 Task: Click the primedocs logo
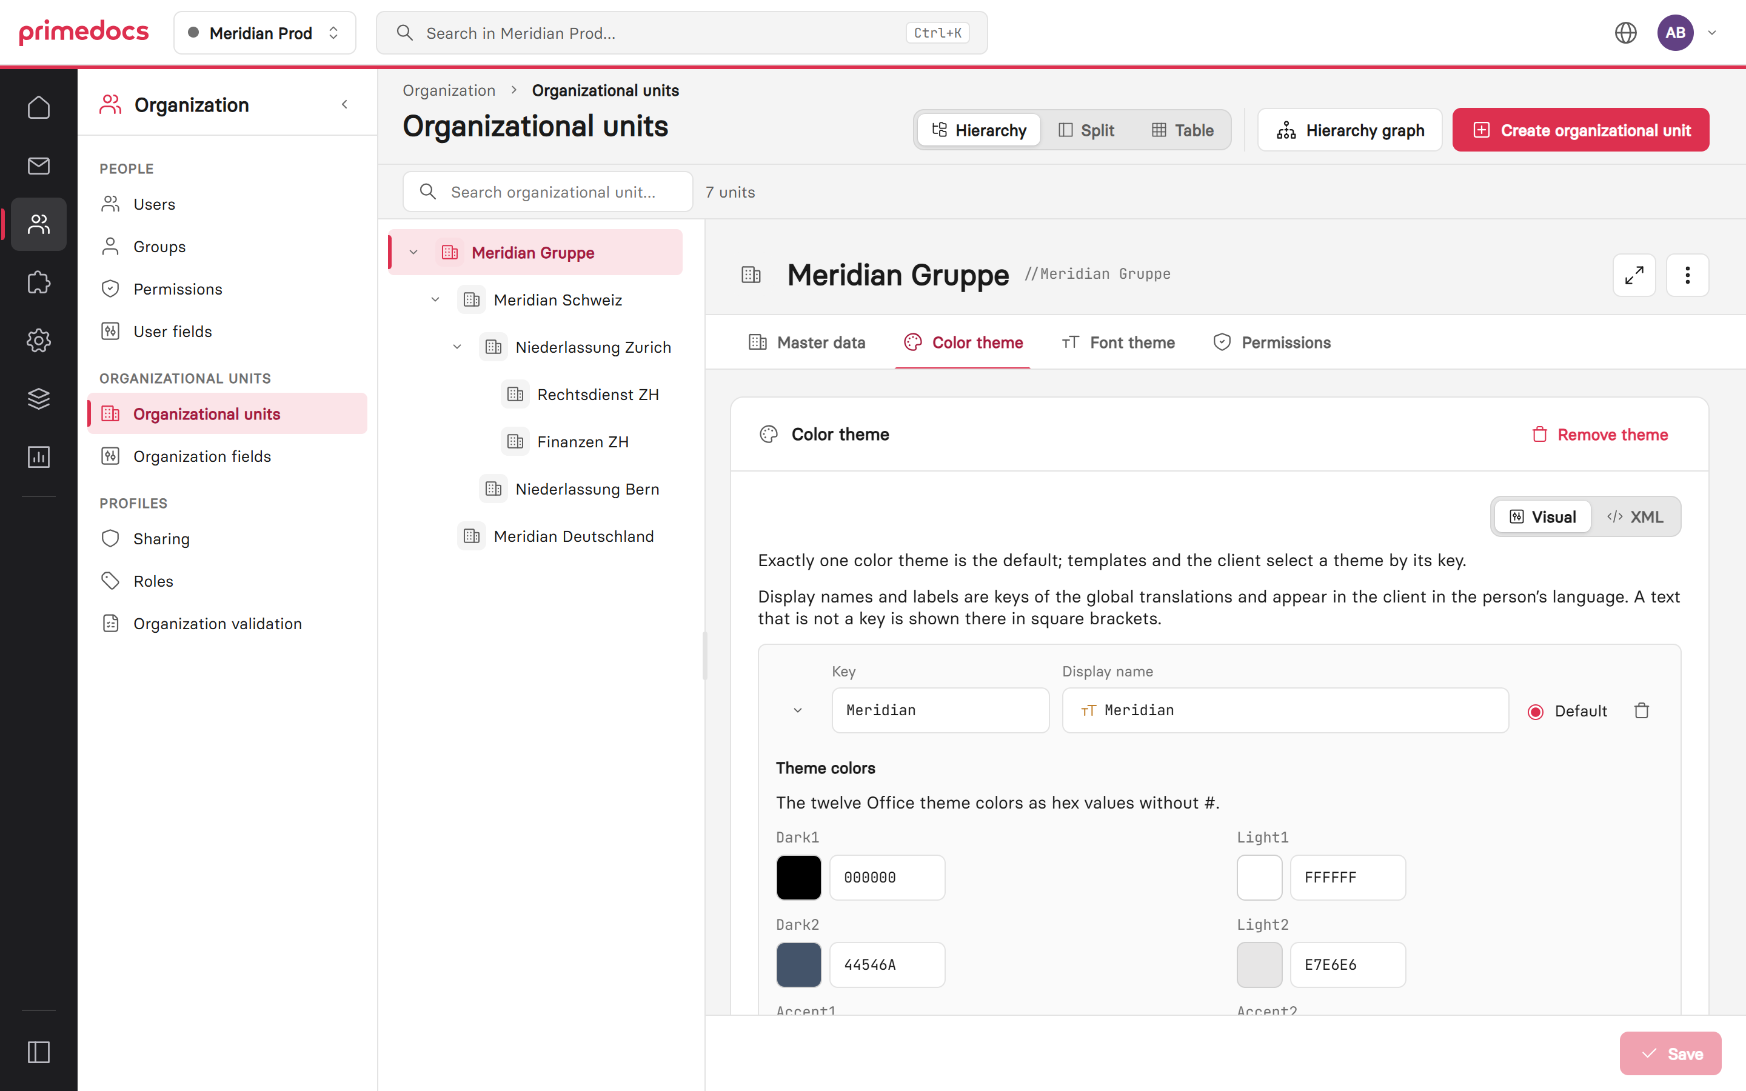[84, 33]
